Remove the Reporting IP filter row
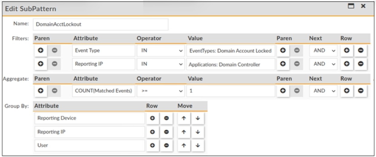The image size is (376, 157). (361, 64)
